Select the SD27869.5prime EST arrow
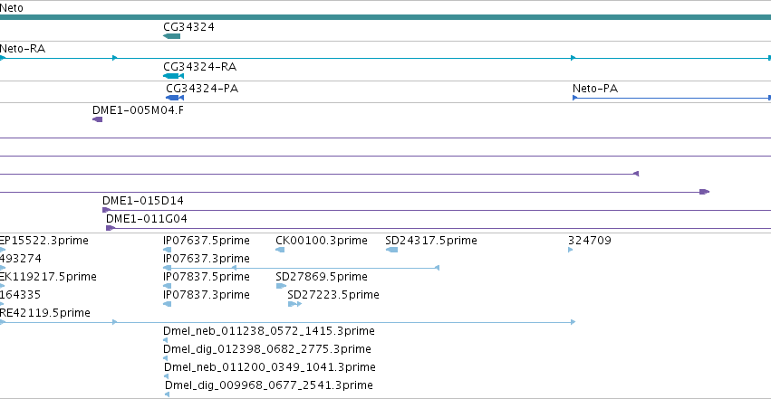Screen dimensions: 771x399 coord(281,286)
